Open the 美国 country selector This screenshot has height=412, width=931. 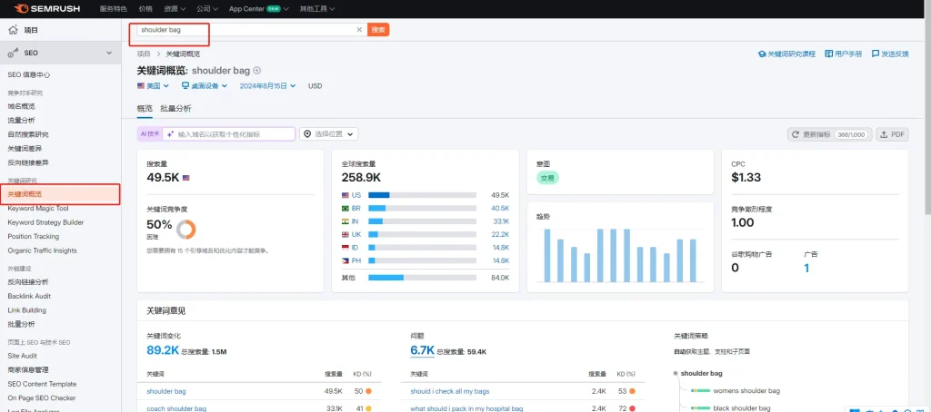coord(153,86)
